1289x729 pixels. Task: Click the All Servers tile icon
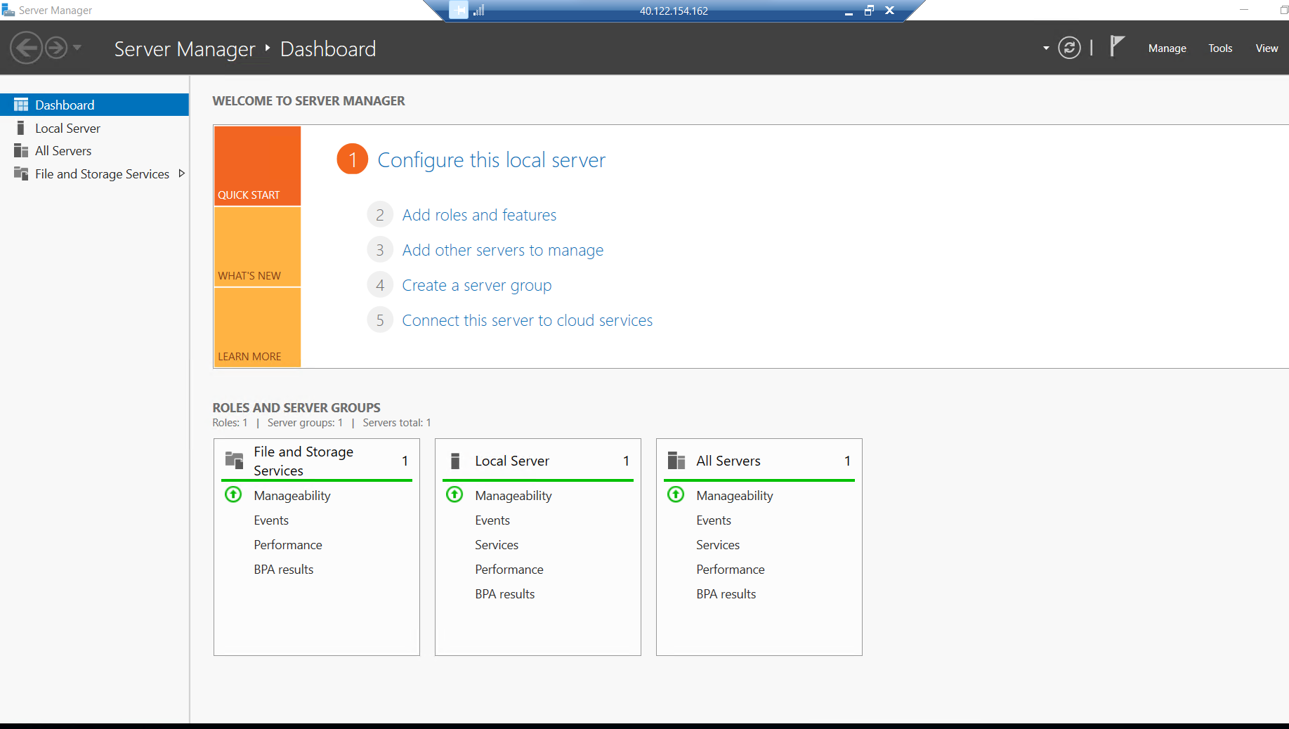click(676, 460)
